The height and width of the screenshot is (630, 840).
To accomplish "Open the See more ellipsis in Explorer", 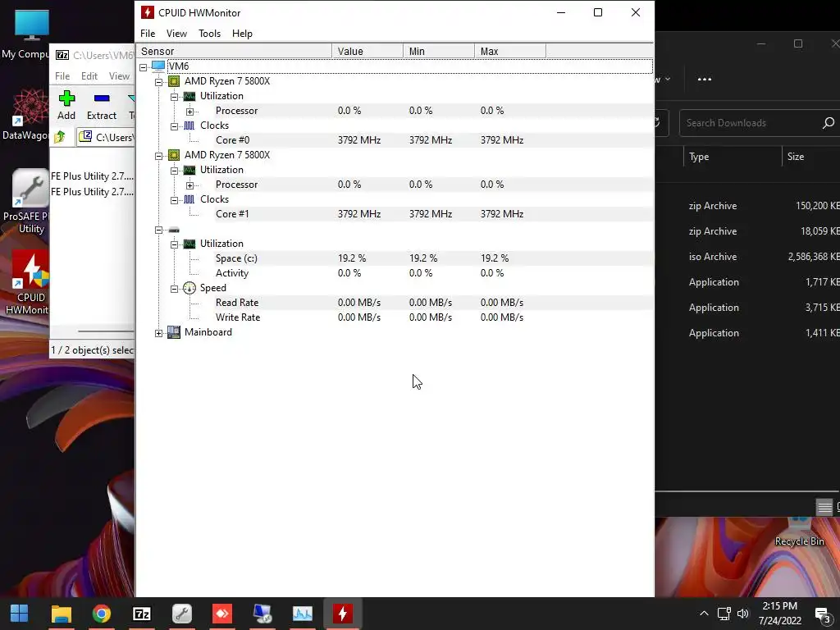I will pos(705,80).
